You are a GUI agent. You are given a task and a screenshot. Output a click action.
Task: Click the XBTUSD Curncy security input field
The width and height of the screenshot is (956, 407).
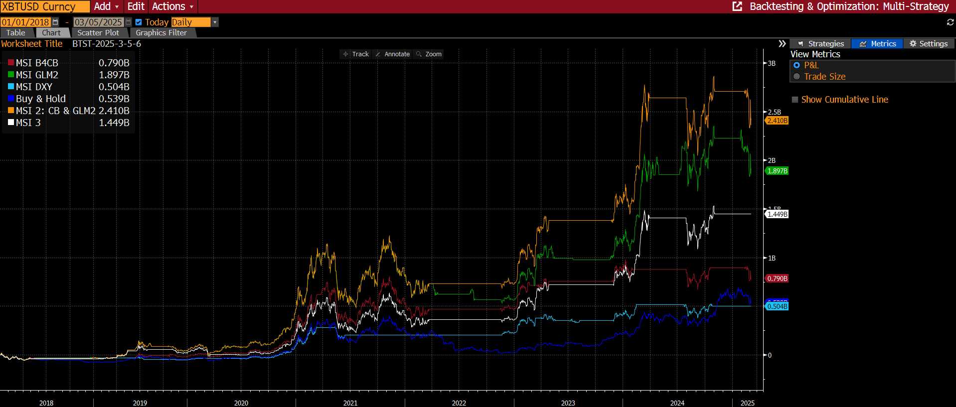[45, 6]
